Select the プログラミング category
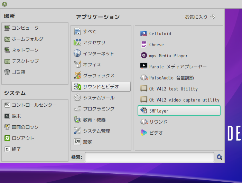Image resolution: width=242 pixels, height=183 pixels. coord(101,109)
